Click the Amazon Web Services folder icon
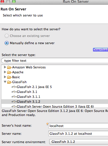The height and width of the screenshot is (146, 108). coord(9,67)
